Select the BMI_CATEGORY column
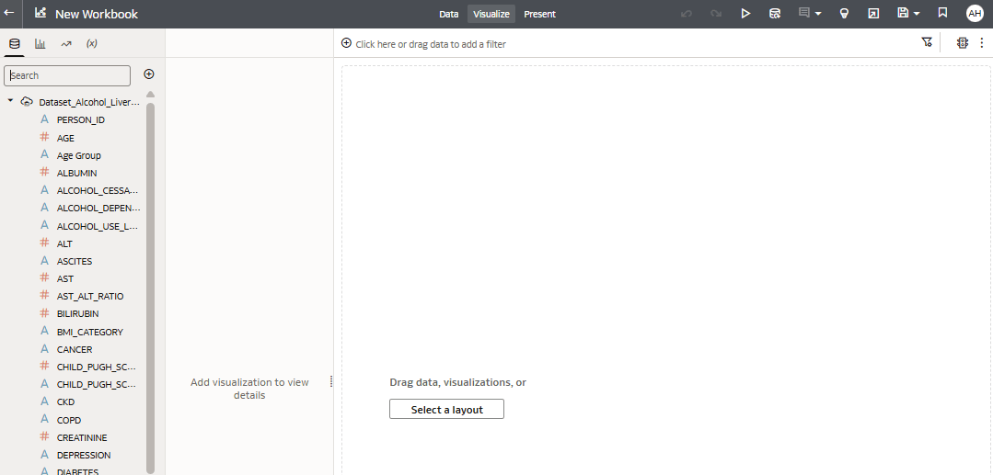Image resolution: width=993 pixels, height=475 pixels. [x=89, y=332]
